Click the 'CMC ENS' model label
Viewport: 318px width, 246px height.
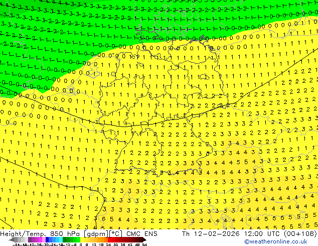point(142,234)
